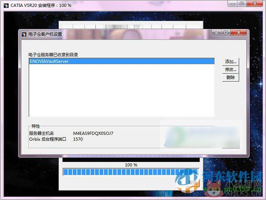Screen dimensions: 266x200
Task: Select ENOVIAVaultServer in the server list
Action: pyautogui.click(x=121, y=61)
